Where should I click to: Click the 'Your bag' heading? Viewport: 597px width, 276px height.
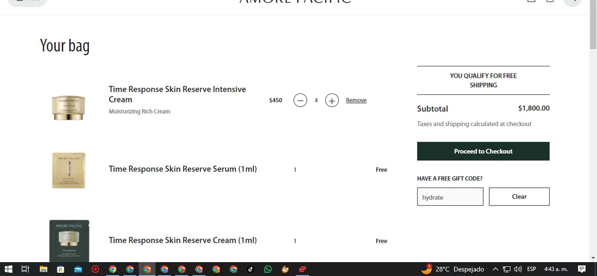[65, 46]
